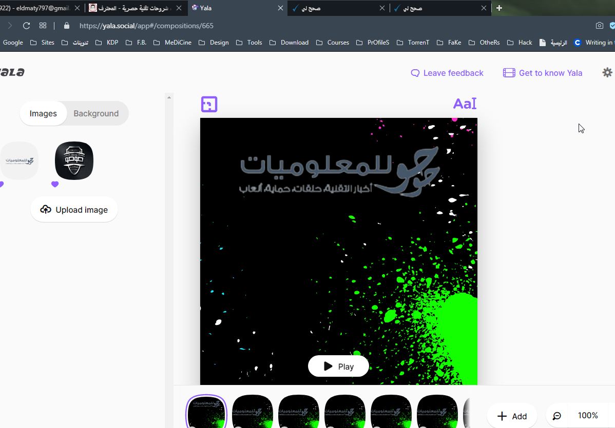Click the Play button on the preview
This screenshot has width=615, height=428.
338,366
